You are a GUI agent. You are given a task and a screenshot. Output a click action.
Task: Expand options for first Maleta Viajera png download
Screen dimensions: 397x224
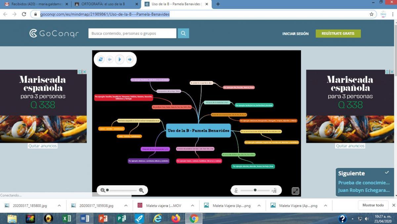pos(259,205)
